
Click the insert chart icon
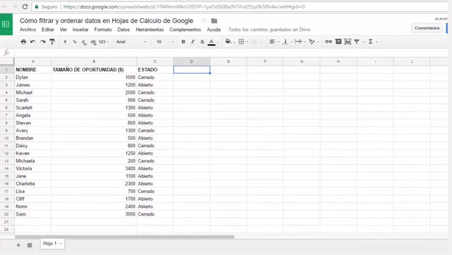coord(348,42)
